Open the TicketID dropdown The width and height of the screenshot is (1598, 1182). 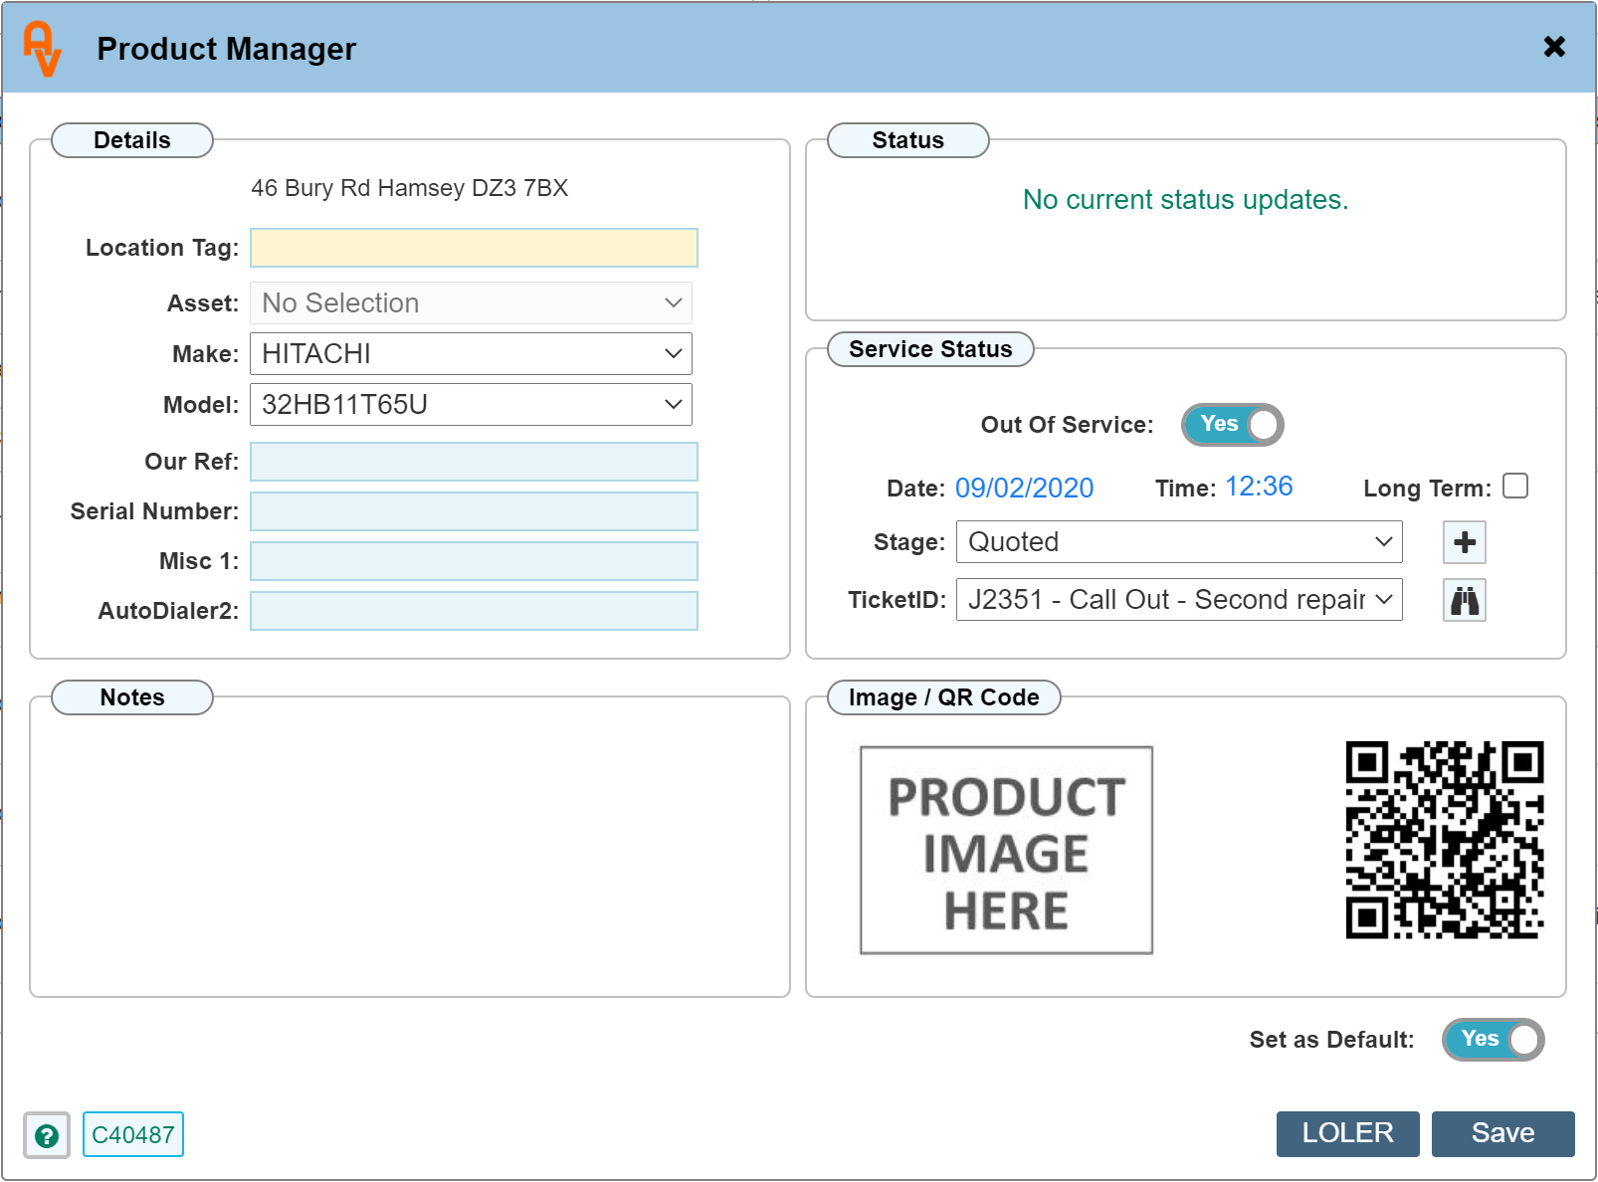click(1179, 600)
